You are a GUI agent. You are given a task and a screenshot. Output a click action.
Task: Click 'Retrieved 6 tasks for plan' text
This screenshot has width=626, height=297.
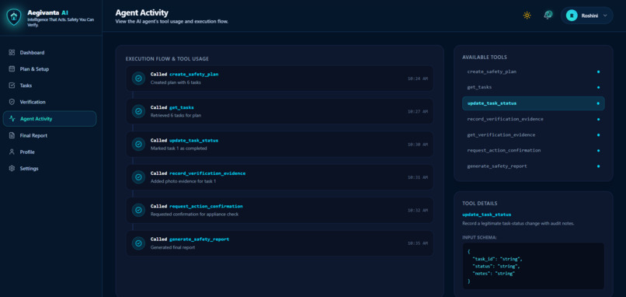click(x=176, y=116)
